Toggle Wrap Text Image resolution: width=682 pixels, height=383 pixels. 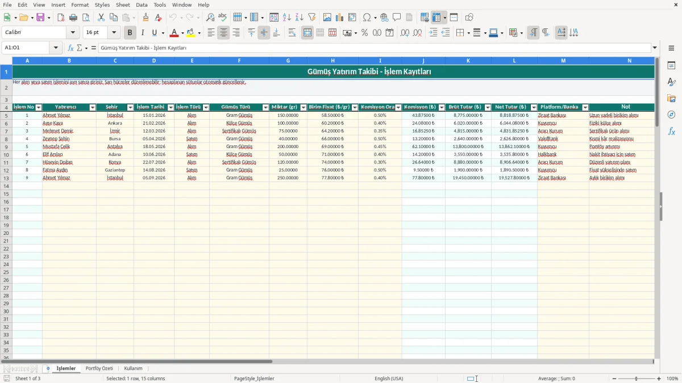click(292, 33)
